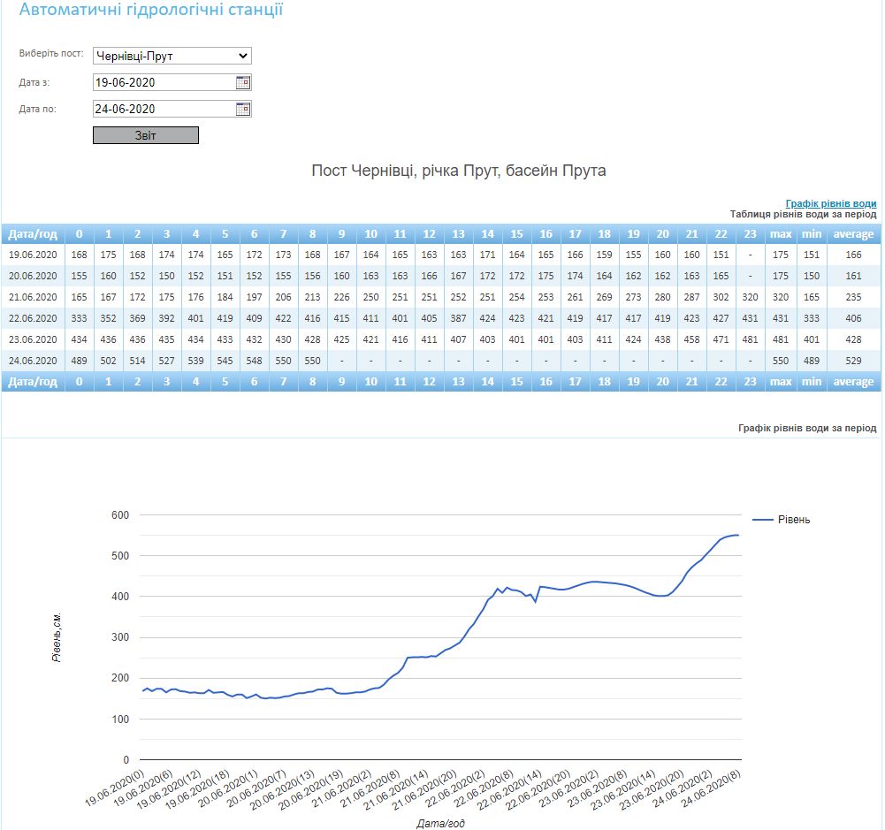The height and width of the screenshot is (830, 885).
Task: Follow the 'Графік рівнів води' link
Action: coord(830,203)
